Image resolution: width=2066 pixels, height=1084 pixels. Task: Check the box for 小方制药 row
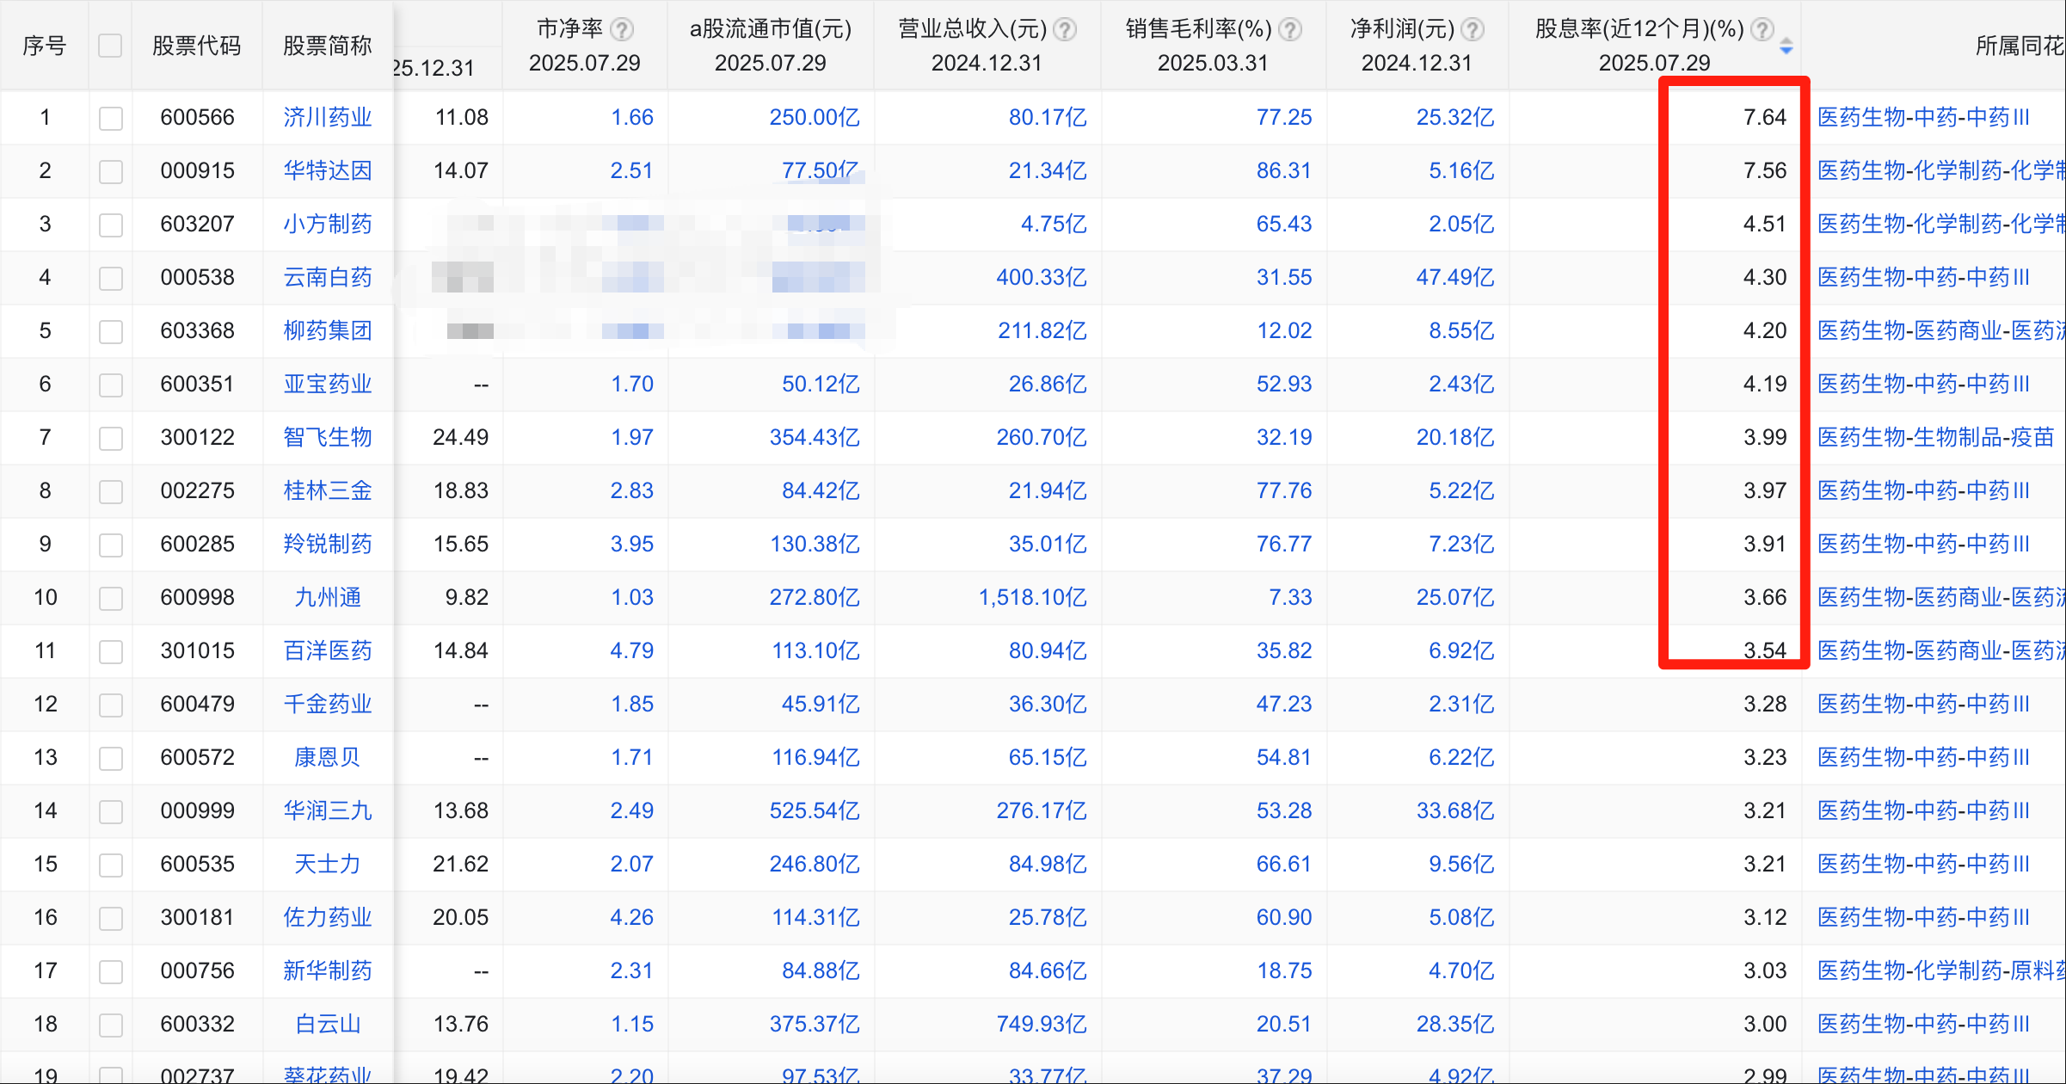pos(110,225)
